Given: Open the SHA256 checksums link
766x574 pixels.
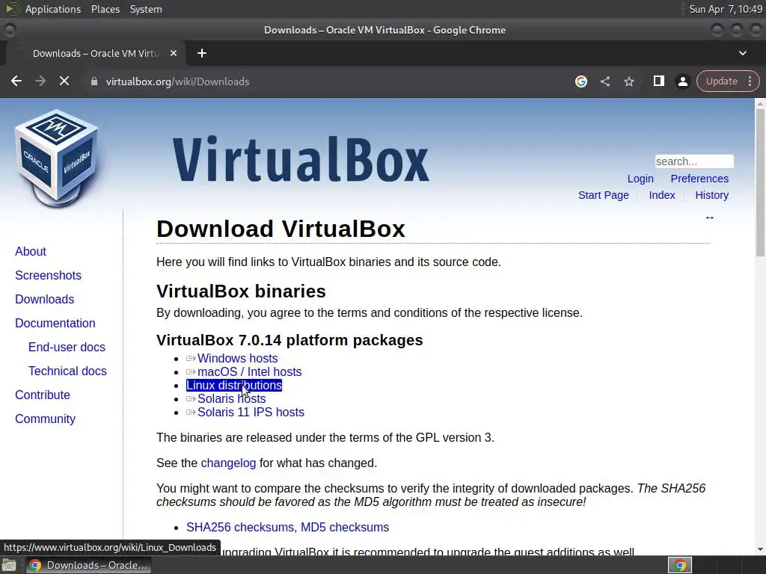Looking at the screenshot, I should [x=240, y=528].
